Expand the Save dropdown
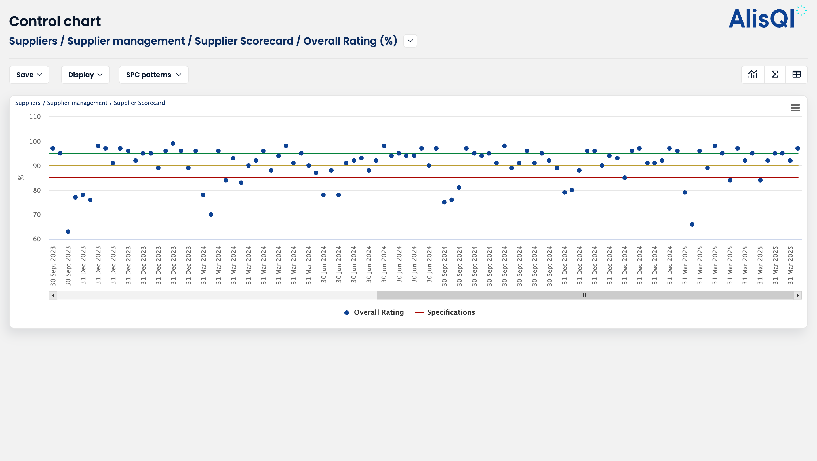Image resolution: width=817 pixels, height=461 pixels. (29, 75)
